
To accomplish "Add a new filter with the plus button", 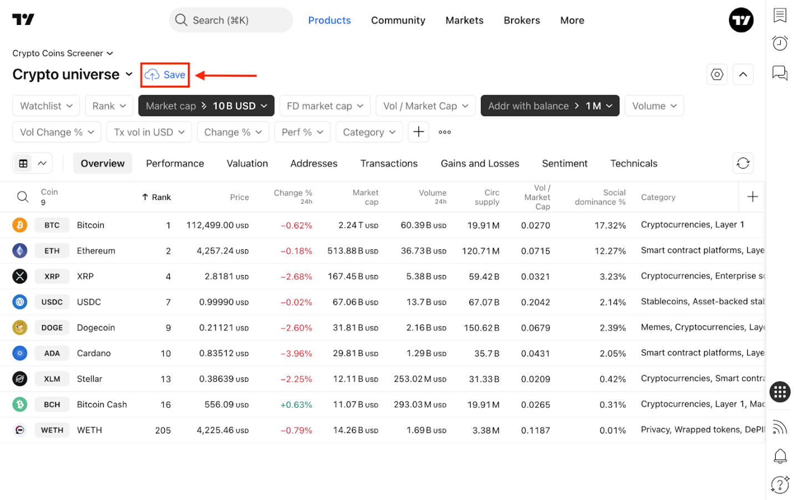I will (x=418, y=132).
